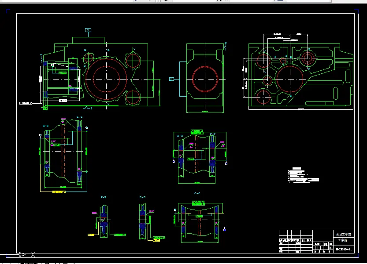Pick the red bore circle in the side view
Viewport: 367px width, 264px height.
(x=205, y=79)
